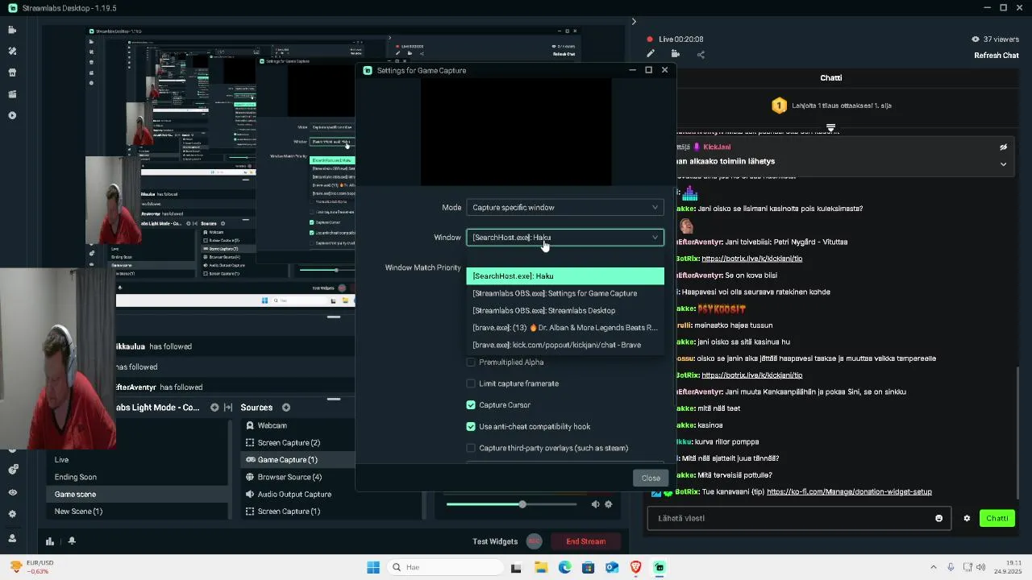The image size is (1032, 580).
Task: Mute the mixer audio speaker icon
Action: pyautogui.click(x=595, y=504)
